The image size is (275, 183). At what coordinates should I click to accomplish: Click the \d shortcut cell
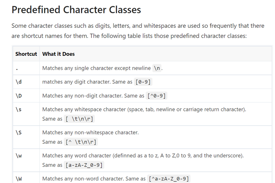coord(19,82)
